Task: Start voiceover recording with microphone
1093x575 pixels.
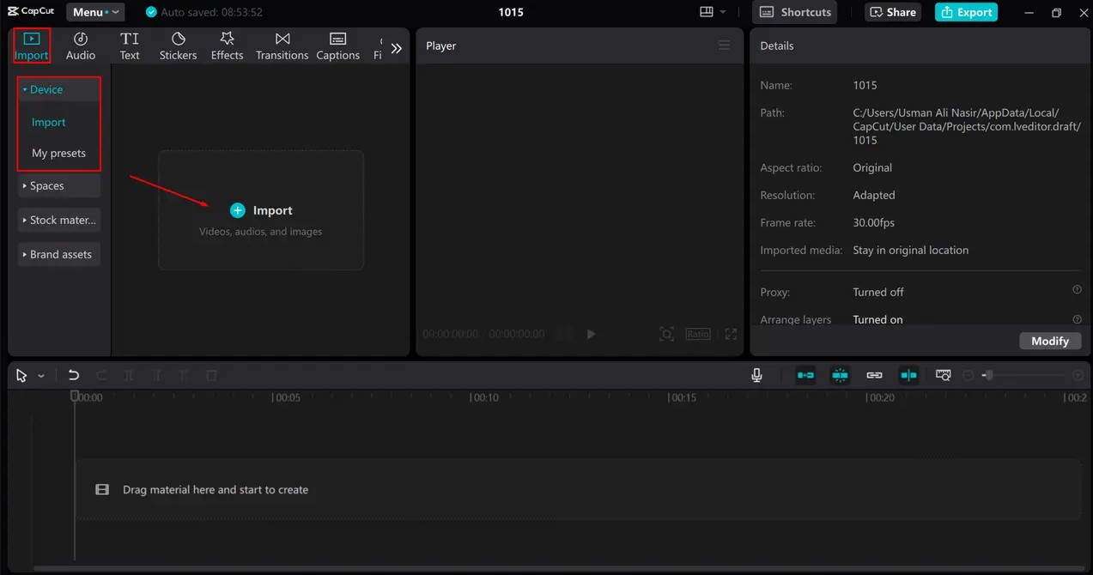Action: point(756,375)
